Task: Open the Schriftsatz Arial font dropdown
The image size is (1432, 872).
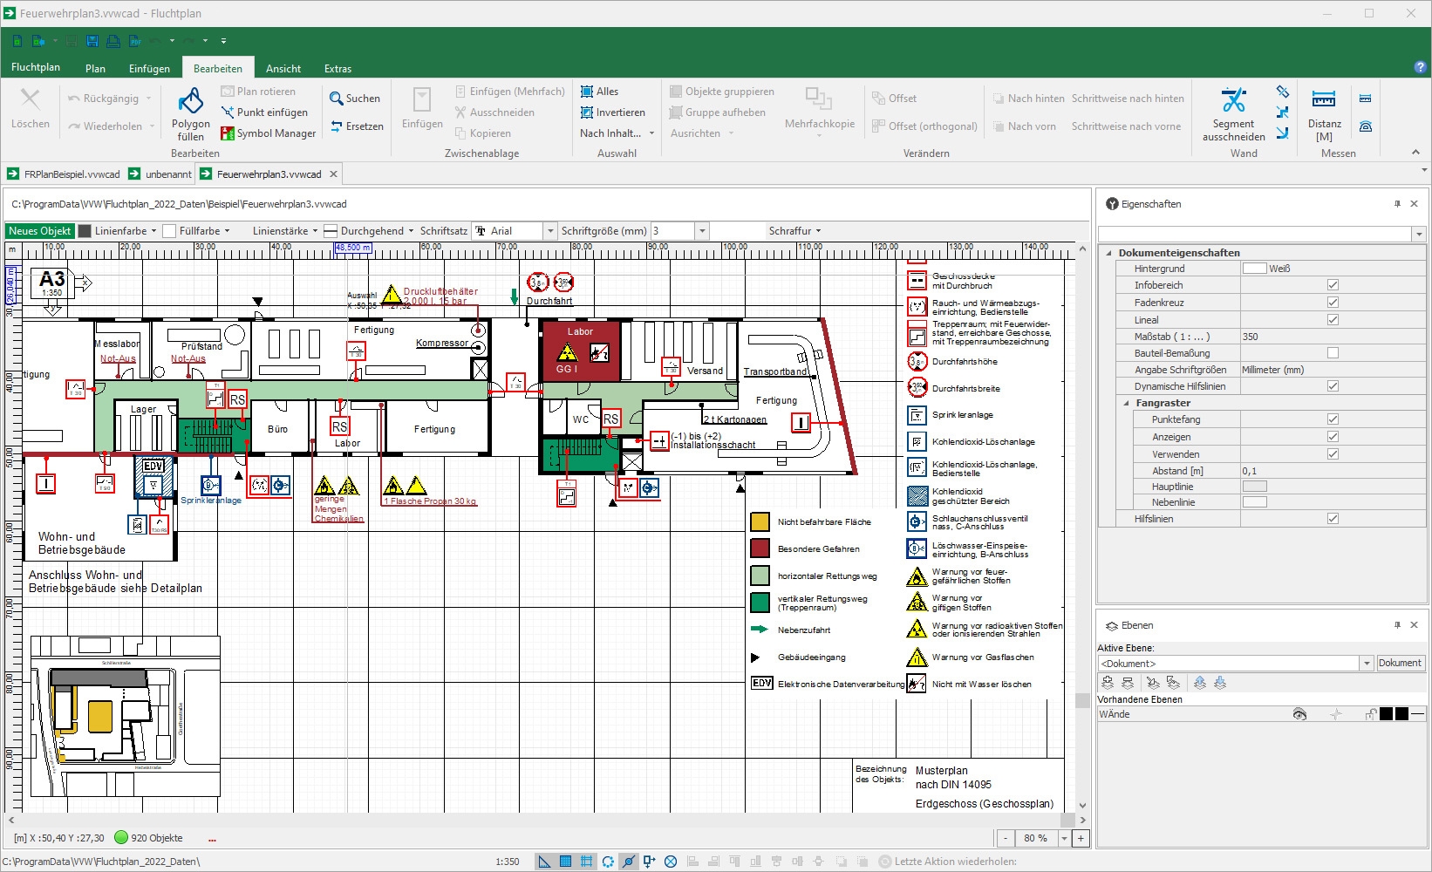Action: (x=549, y=231)
